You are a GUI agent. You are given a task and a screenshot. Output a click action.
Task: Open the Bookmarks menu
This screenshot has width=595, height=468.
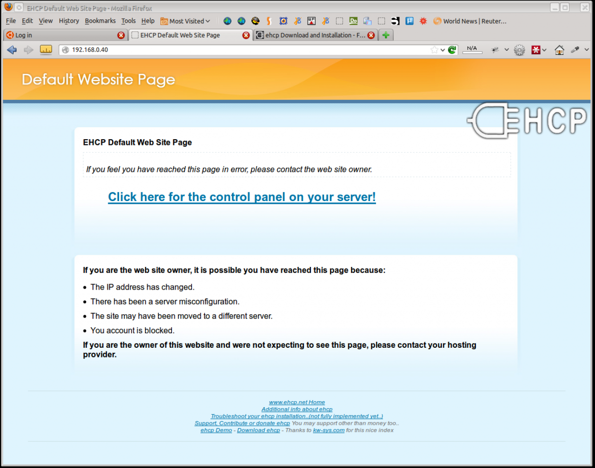[x=100, y=21]
